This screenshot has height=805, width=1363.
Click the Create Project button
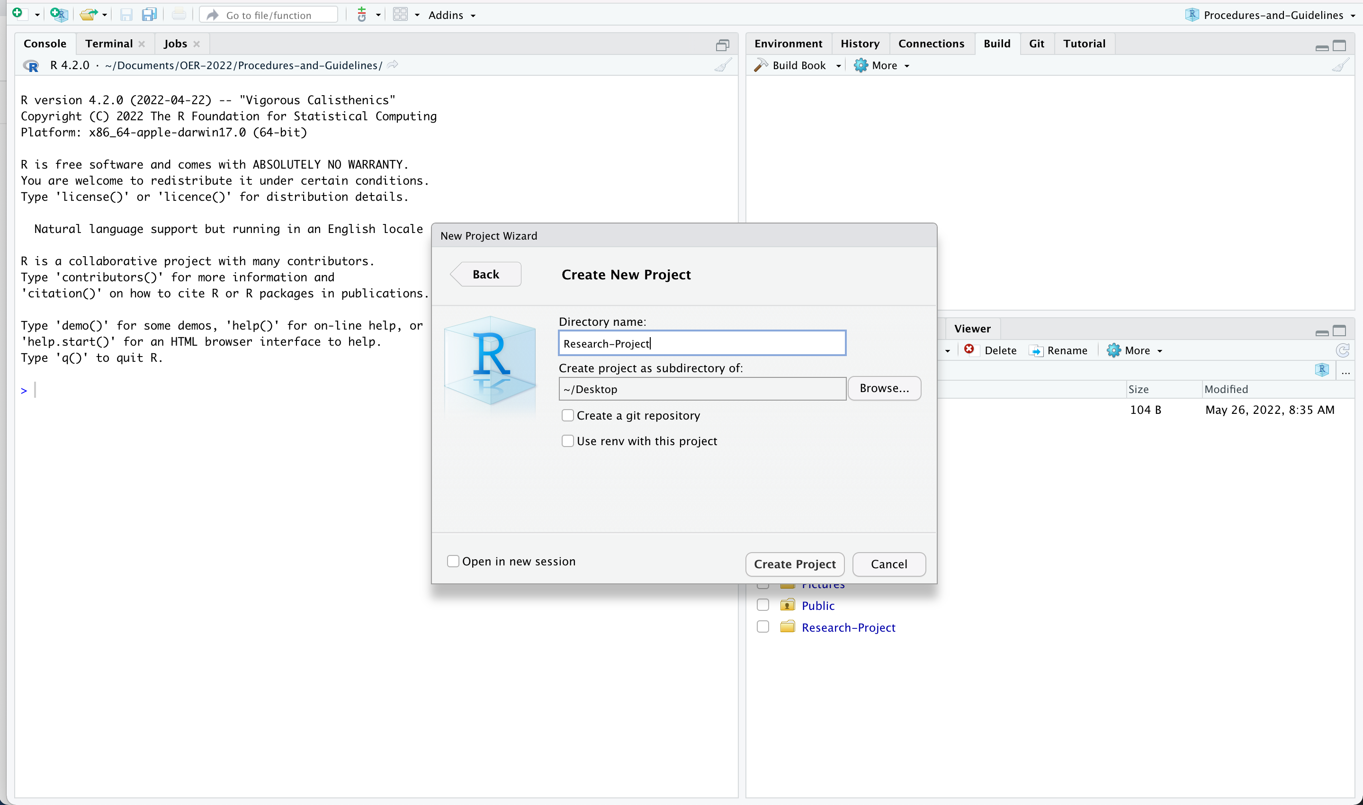point(795,563)
